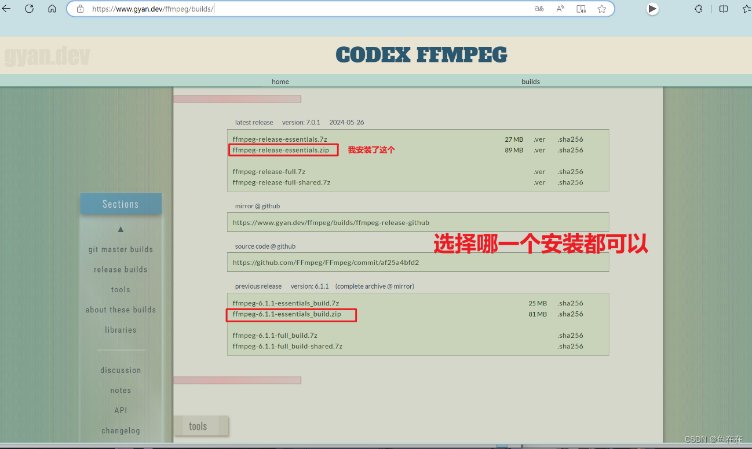Open browser home page icon

pyautogui.click(x=52, y=9)
